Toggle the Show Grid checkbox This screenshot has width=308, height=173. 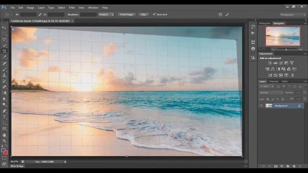coord(154,14)
